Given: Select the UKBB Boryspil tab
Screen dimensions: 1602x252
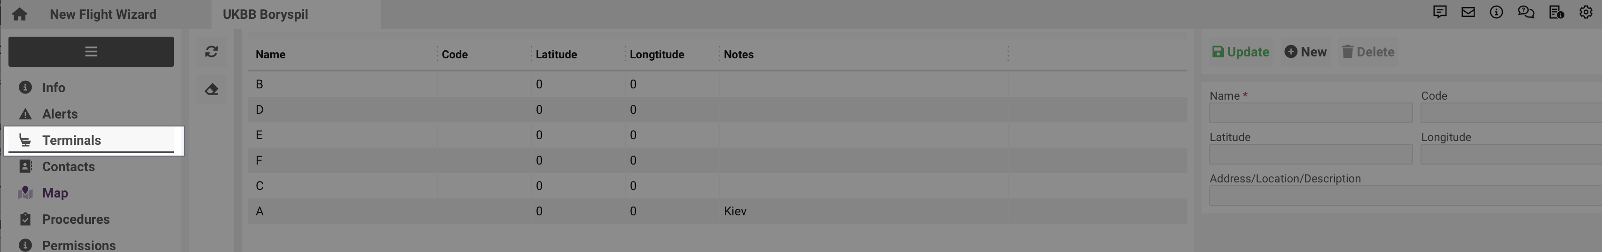Looking at the screenshot, I should [x=266, y=14].
